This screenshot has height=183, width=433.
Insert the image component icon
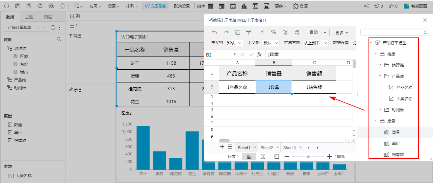coord(267,6)
